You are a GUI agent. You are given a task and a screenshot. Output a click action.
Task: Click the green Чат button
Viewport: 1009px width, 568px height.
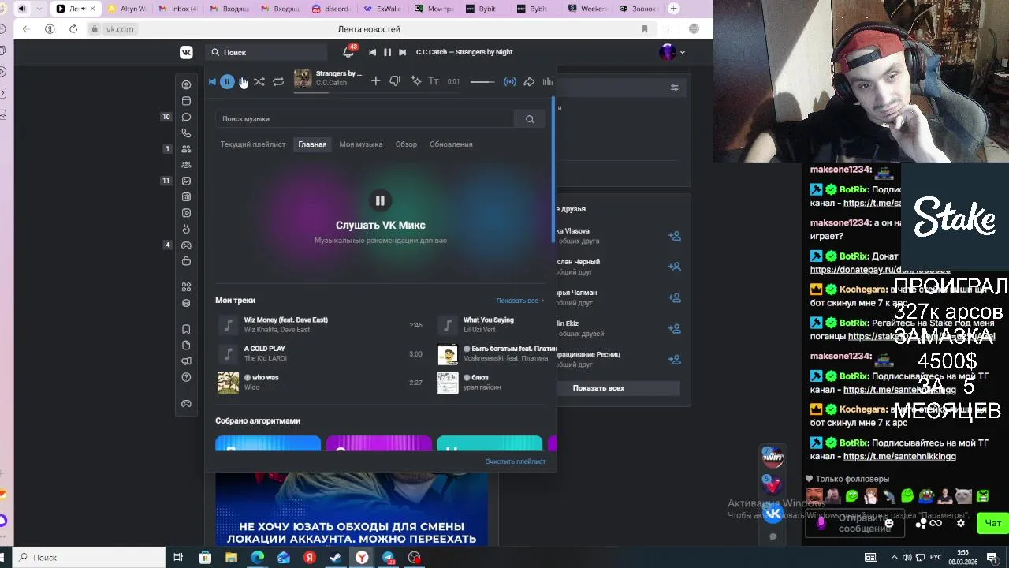pyautogui.click(x=992, y=523)
